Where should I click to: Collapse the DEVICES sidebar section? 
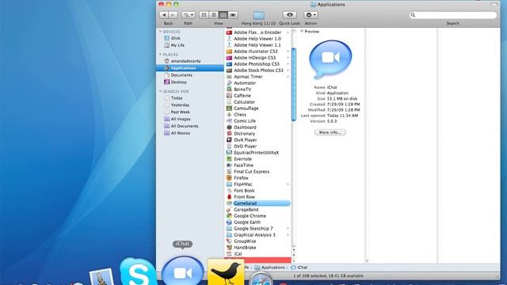tap(160, 32)
